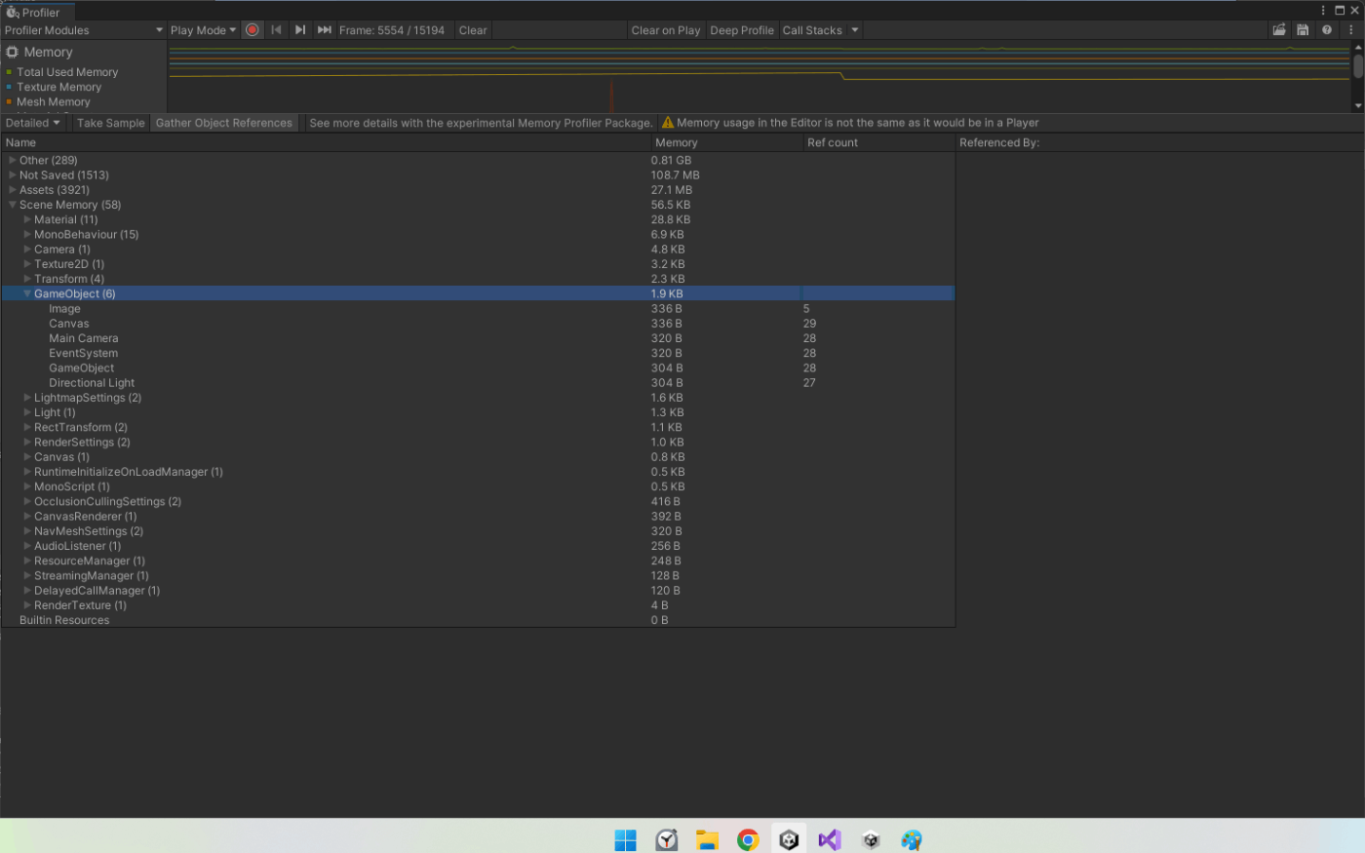
Task: Select the Image game object row
Action: [x=478, y=309]
